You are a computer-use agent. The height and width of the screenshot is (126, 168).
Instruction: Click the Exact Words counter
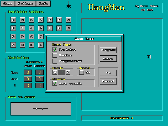pyautogui.click(x=28, y=72)
